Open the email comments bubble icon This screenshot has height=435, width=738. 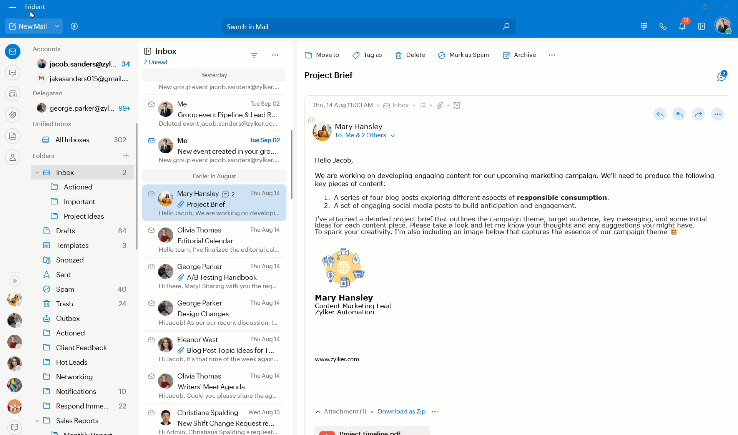[x=721, y=76]
